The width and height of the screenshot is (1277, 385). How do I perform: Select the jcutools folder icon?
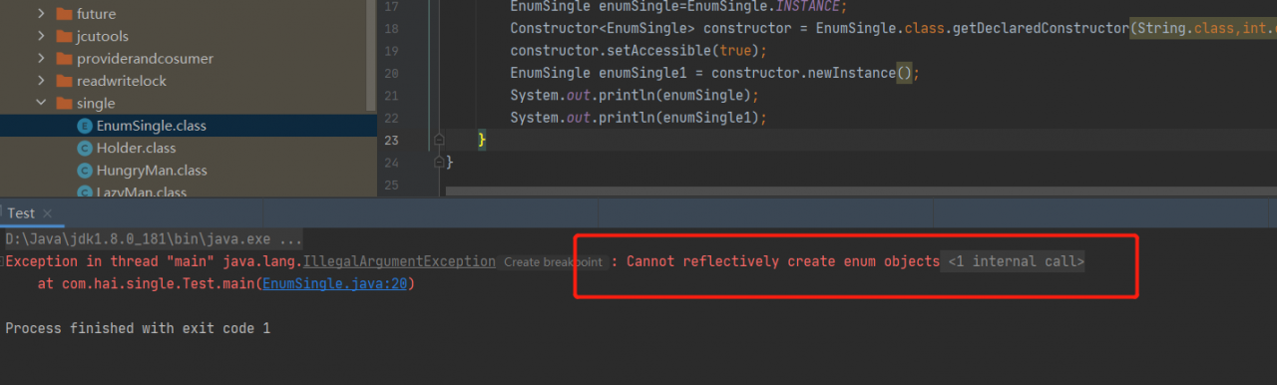[x=64, y=36]
